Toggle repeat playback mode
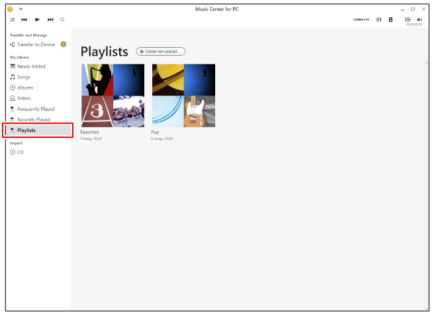 [x=62, y=20]
